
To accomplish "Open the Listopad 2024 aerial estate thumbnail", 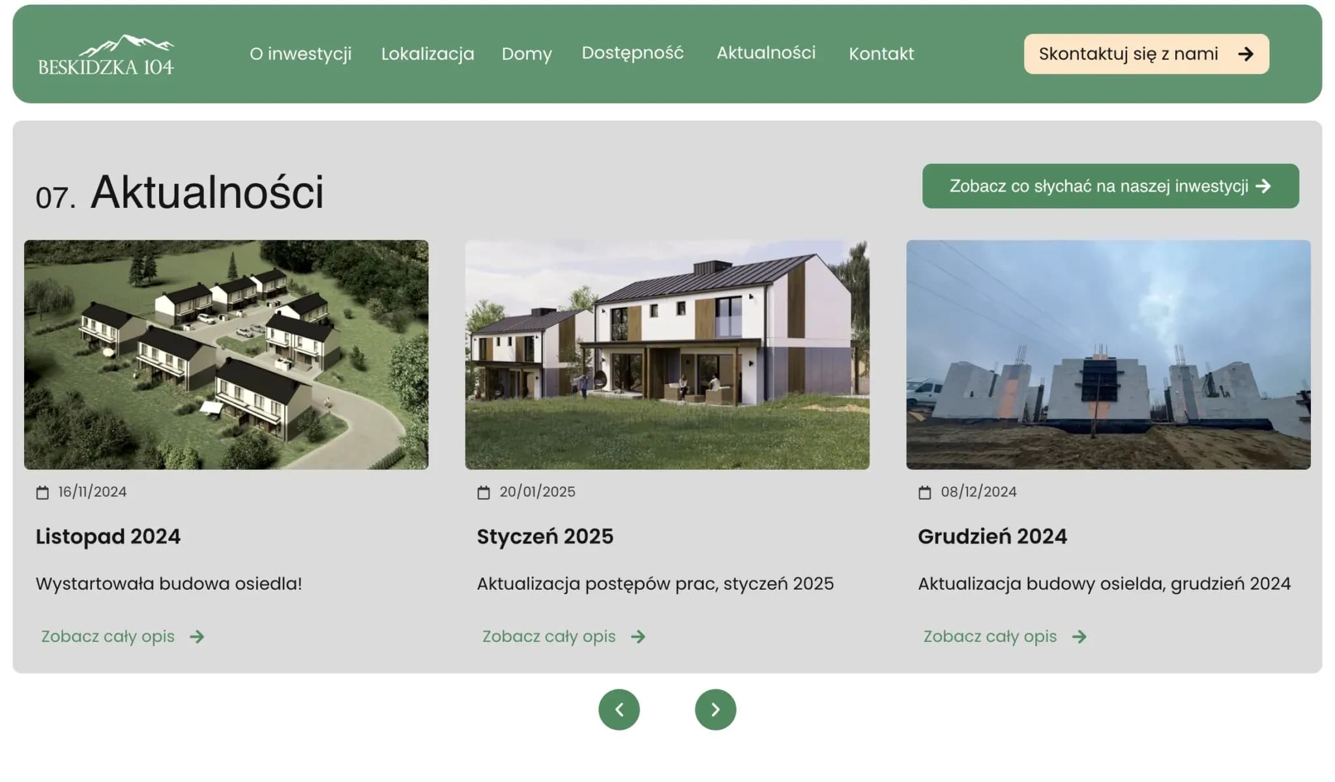I will (x=226, y=355).
